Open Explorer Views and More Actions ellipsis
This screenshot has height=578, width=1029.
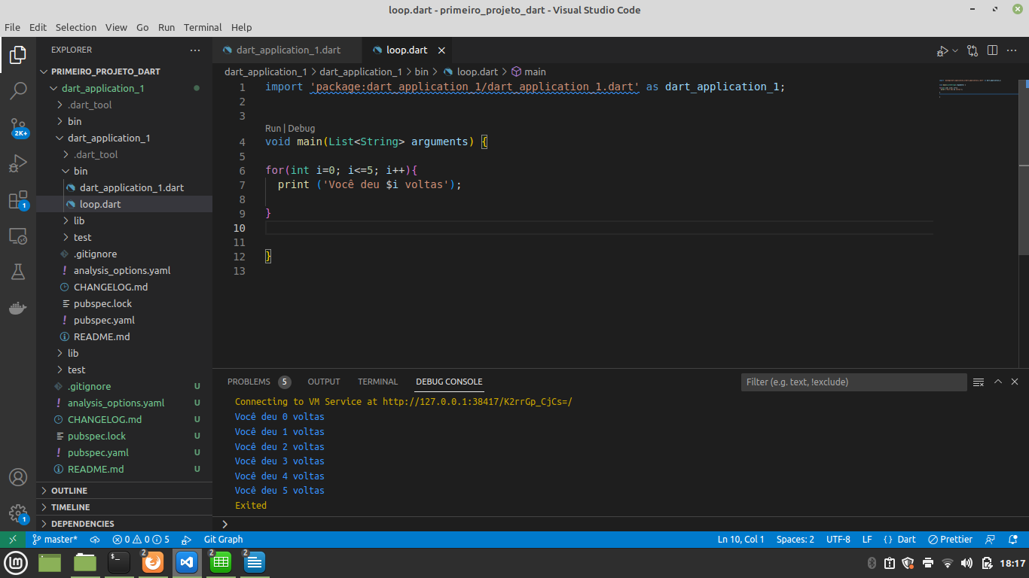coord(195,50)
